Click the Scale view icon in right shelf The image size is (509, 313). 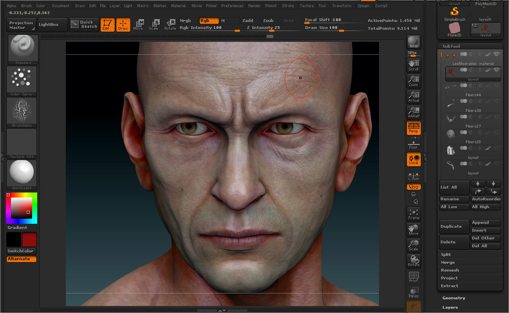414,245
